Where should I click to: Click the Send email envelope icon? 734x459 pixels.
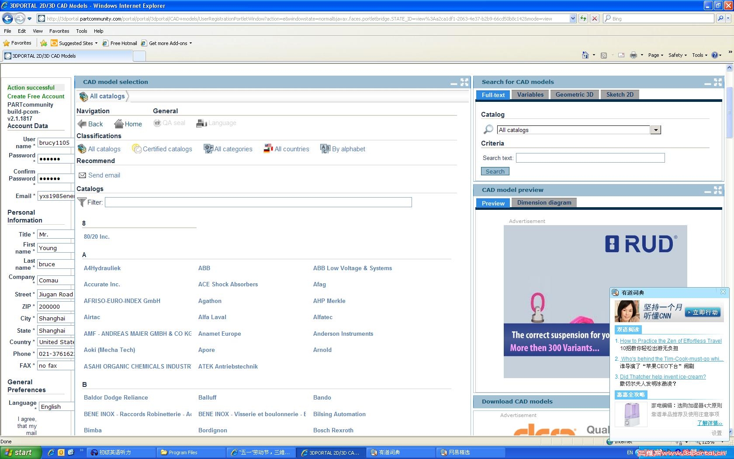coord(82,175)
